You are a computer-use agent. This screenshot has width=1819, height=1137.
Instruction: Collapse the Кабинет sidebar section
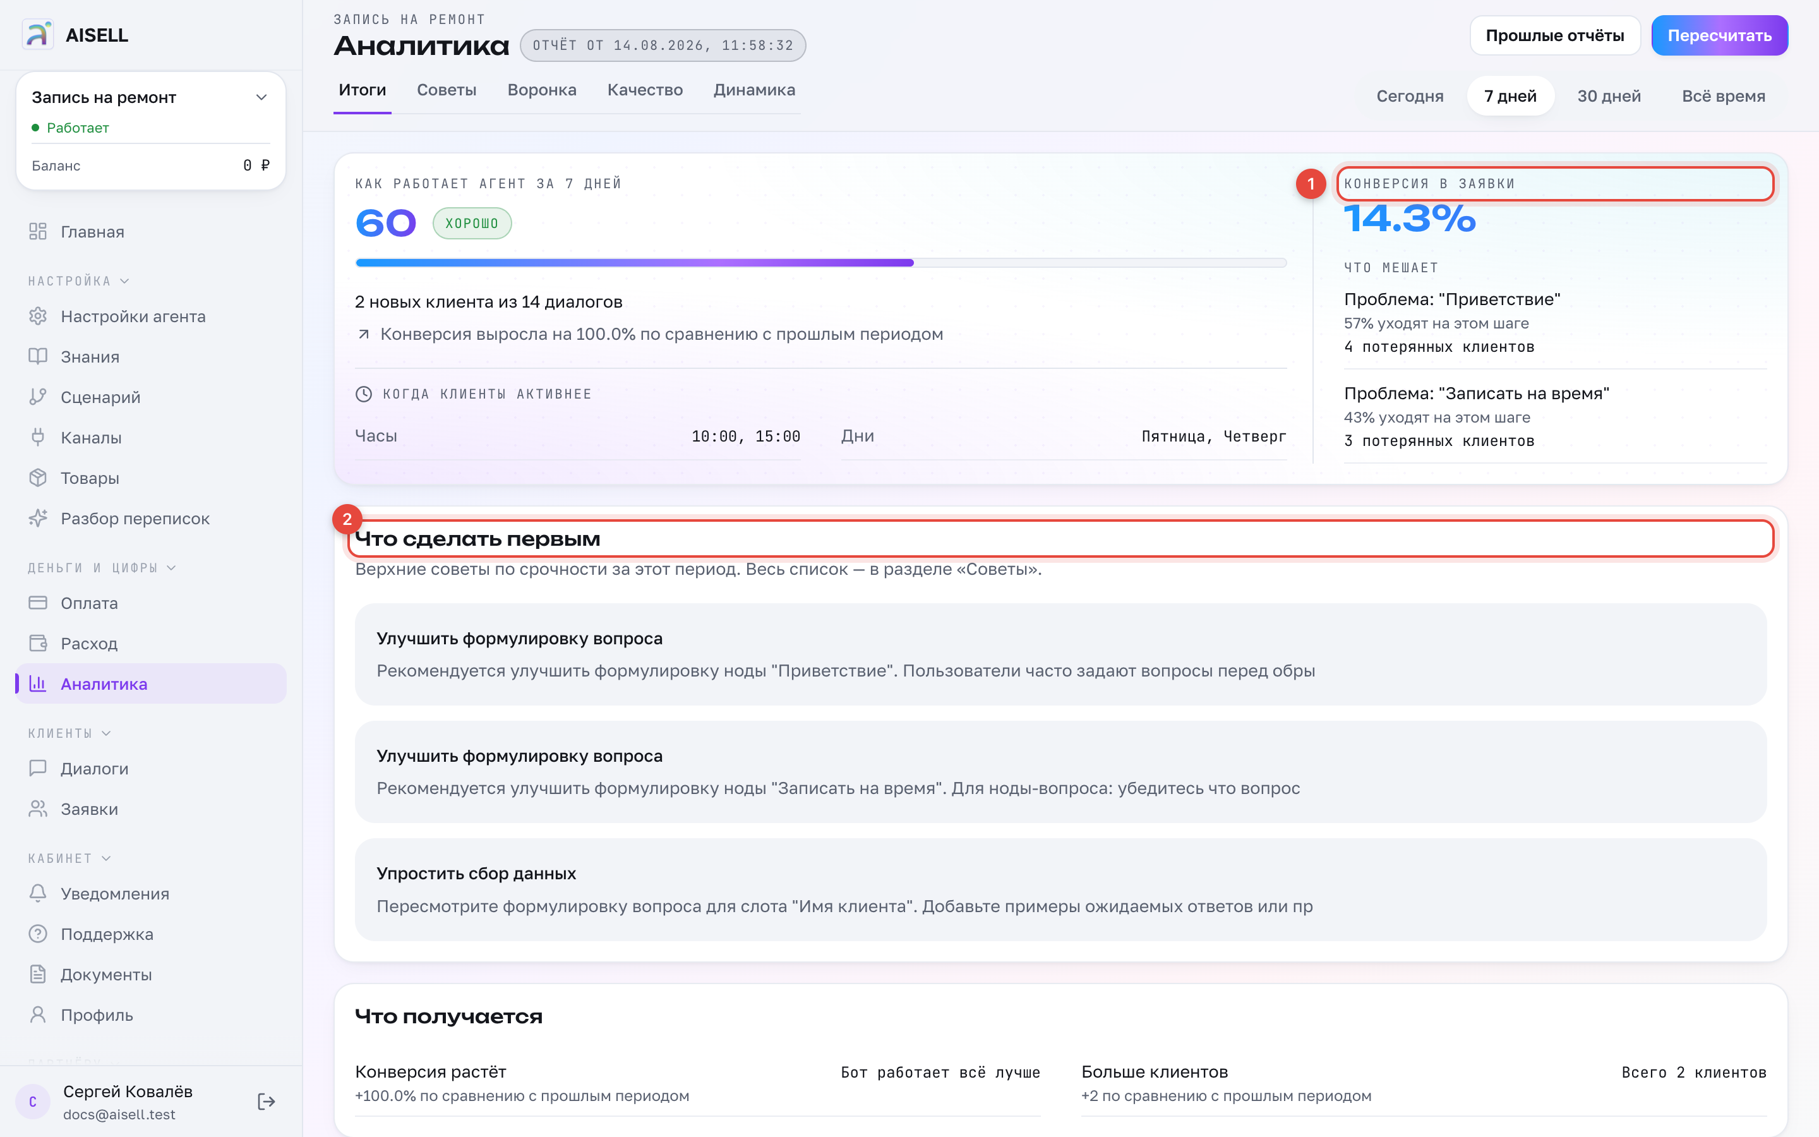tap(69, 858)
